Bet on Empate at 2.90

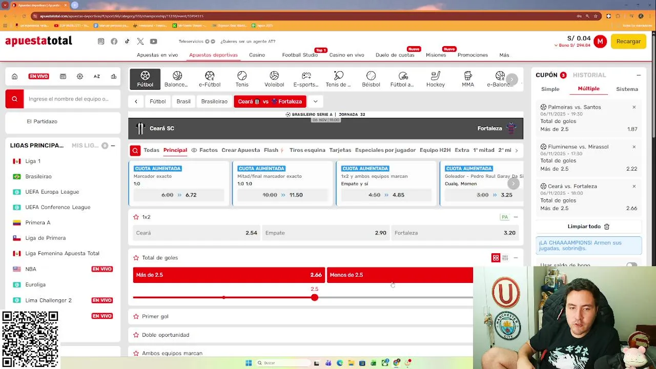pos(325,233)
